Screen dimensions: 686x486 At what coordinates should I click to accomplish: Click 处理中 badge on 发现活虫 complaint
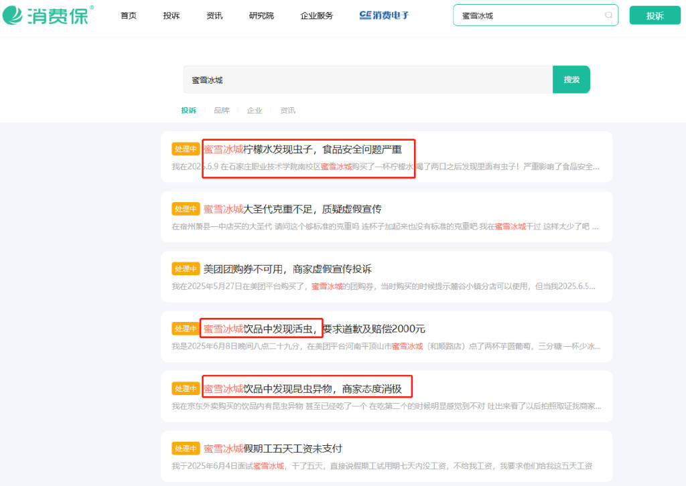tap(186, 329)
